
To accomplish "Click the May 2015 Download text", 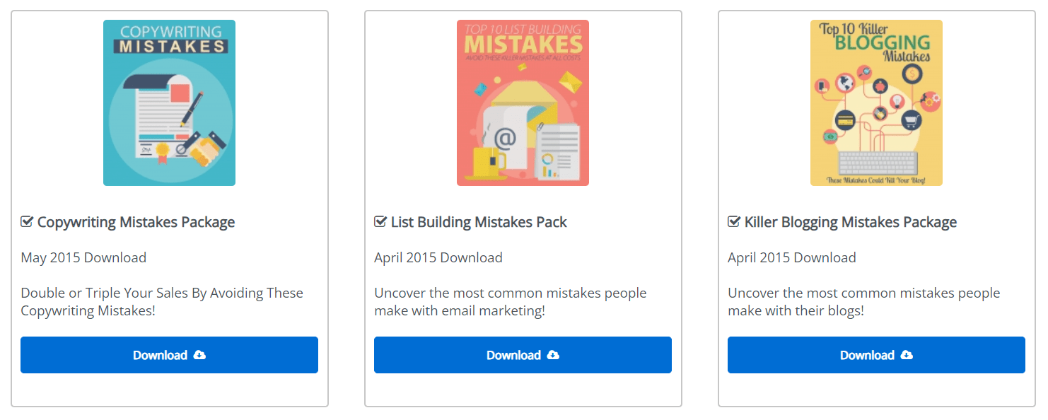I will click(83, 257).
